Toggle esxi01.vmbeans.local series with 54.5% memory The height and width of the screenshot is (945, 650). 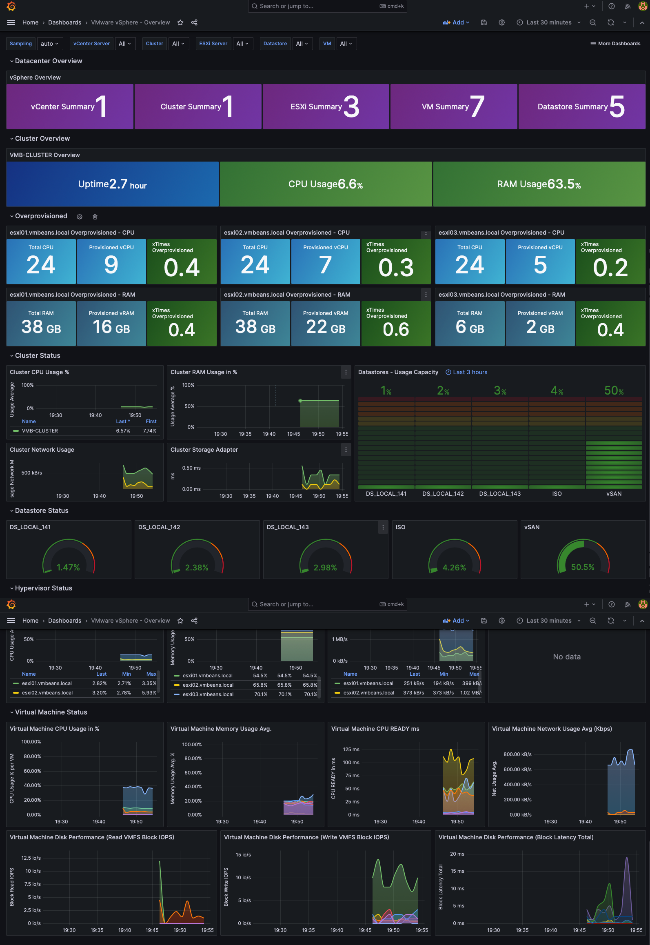click(208, 676)
